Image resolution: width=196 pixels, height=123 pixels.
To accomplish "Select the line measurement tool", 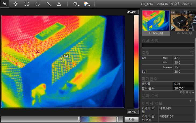I will tap(49, 4).
